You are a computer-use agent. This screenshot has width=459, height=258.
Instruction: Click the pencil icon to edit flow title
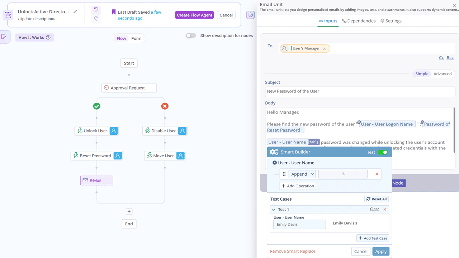(x=75, y=11)
